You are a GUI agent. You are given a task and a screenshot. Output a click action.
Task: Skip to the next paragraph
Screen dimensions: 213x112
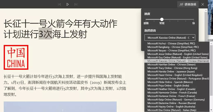(x=76, y=4)
